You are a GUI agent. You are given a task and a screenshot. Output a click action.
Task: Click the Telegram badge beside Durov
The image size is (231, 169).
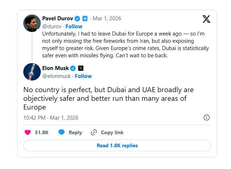click(85, 18)
